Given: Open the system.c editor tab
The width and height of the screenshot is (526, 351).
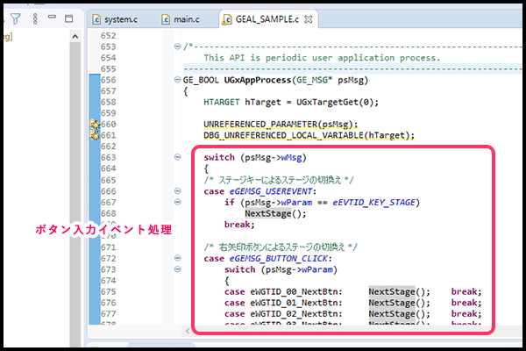Looking at the screenshot, I should click(115, 19).
